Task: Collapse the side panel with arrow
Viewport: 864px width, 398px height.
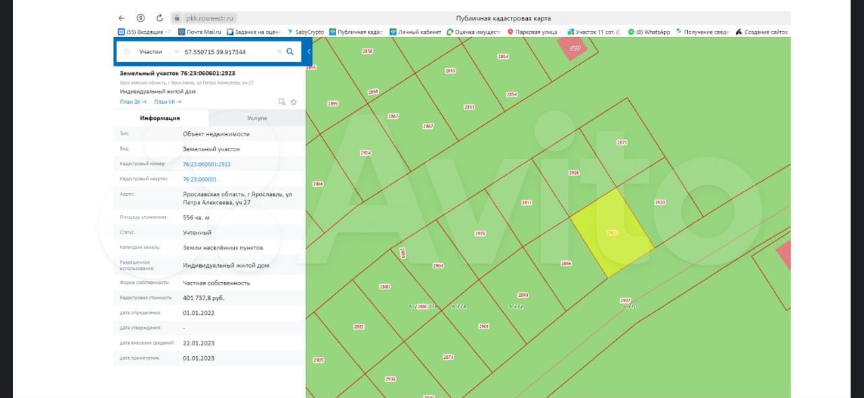Action: pyautogui.click(x=308, y=51)
